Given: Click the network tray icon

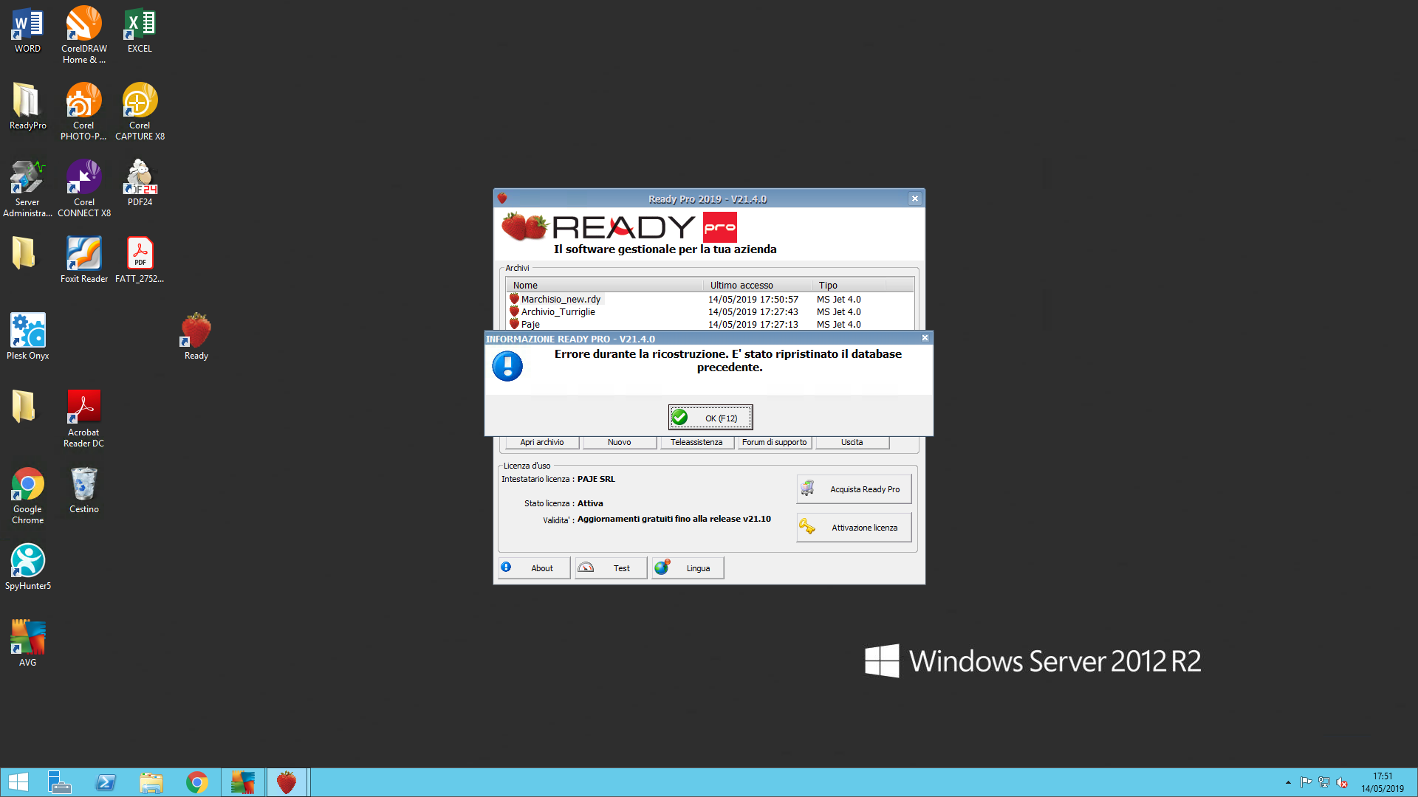Looking at the screenshot, I should click(x=1324, y=783).
